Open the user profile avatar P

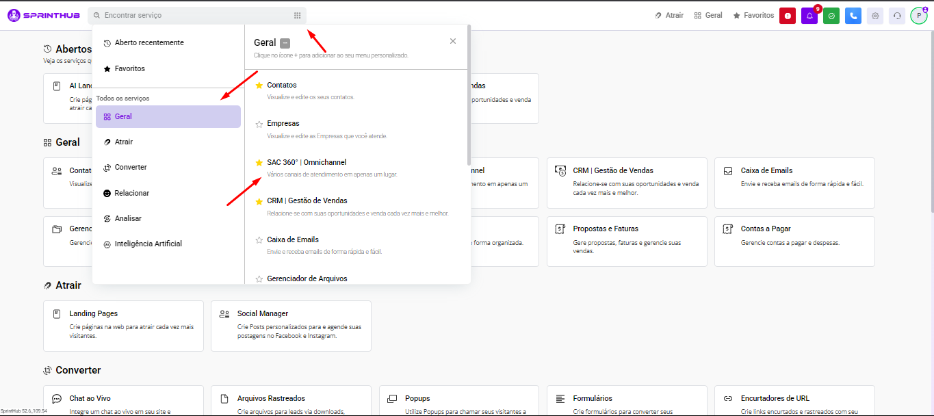[x=918, y=16]
